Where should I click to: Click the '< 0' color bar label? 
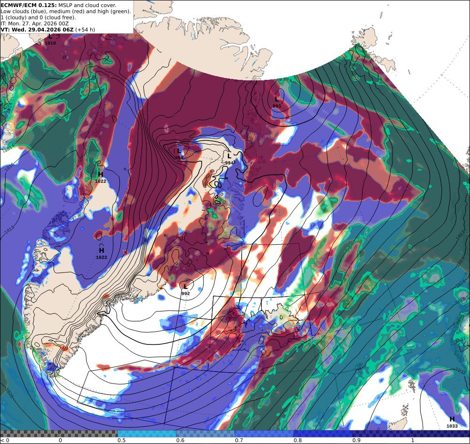5,440
